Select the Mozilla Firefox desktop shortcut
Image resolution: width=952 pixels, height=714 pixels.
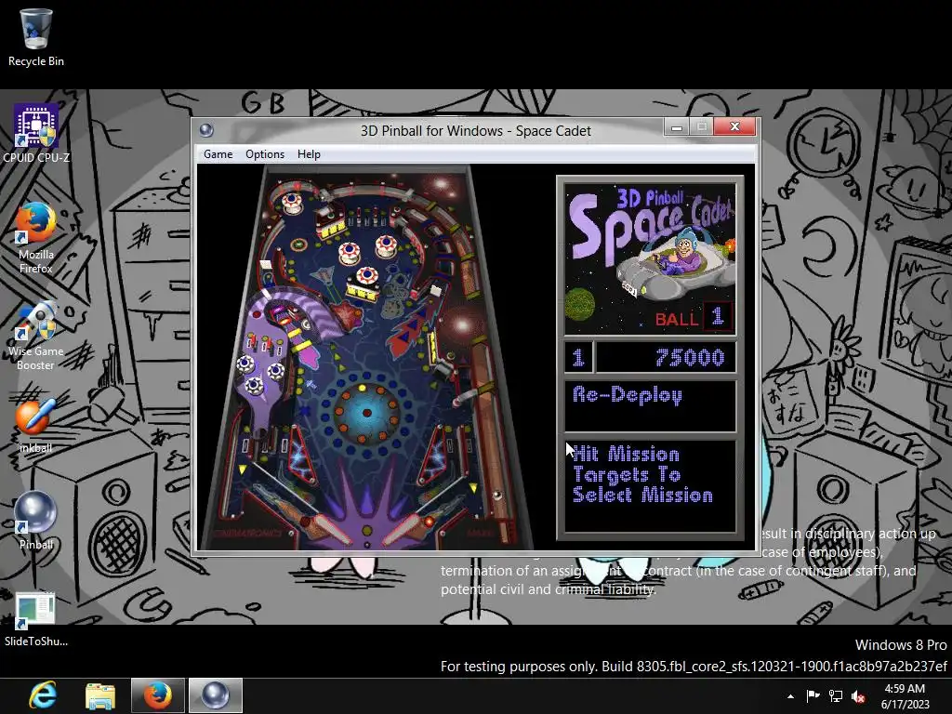click(x=36, y=238)
